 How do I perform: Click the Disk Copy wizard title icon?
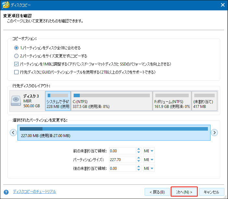(6, 5)
